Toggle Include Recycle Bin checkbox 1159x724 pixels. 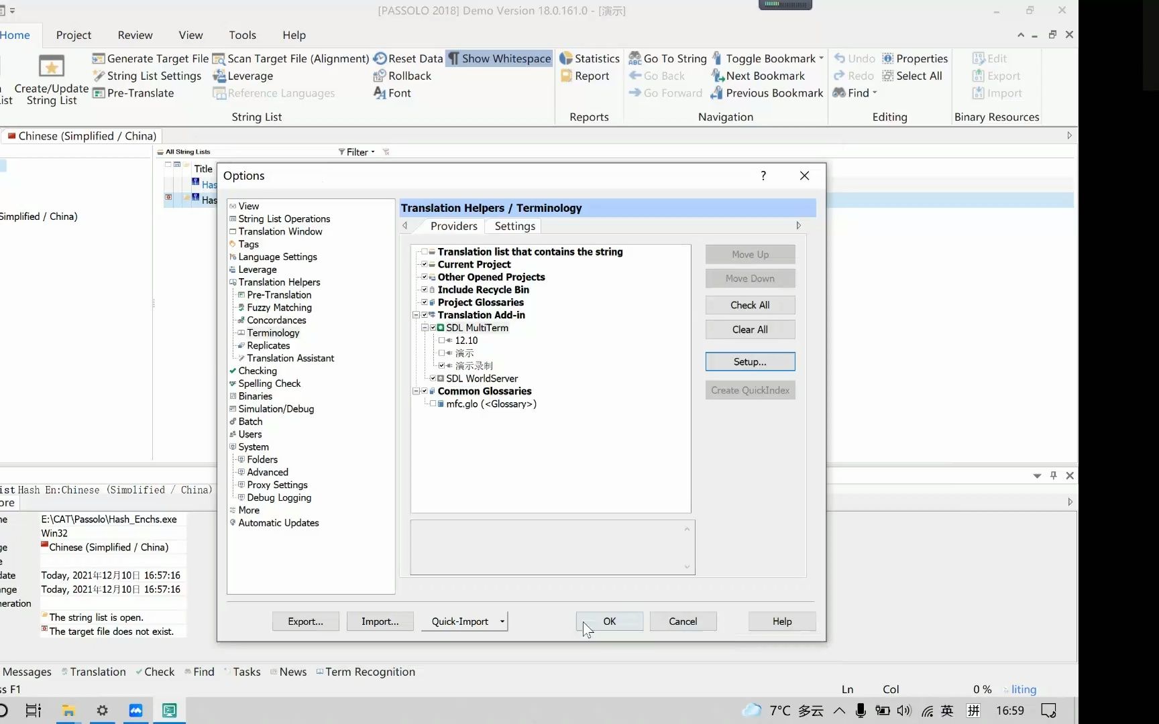[x=424, y=290]
